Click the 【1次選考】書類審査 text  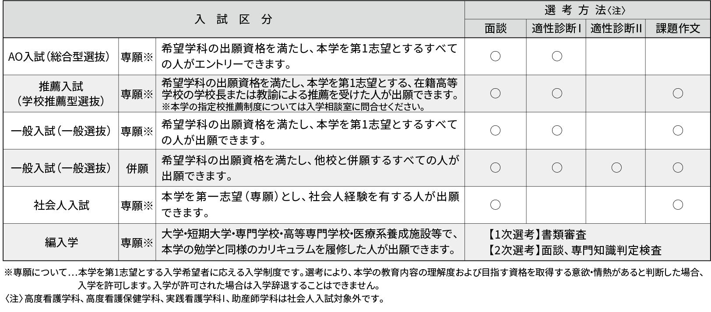(x=537, y=235)
